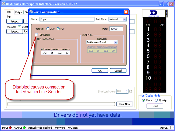Viewport: 175px width, 131px height.
Task: Click OK in Port Configuration
Action: [100, 71]
